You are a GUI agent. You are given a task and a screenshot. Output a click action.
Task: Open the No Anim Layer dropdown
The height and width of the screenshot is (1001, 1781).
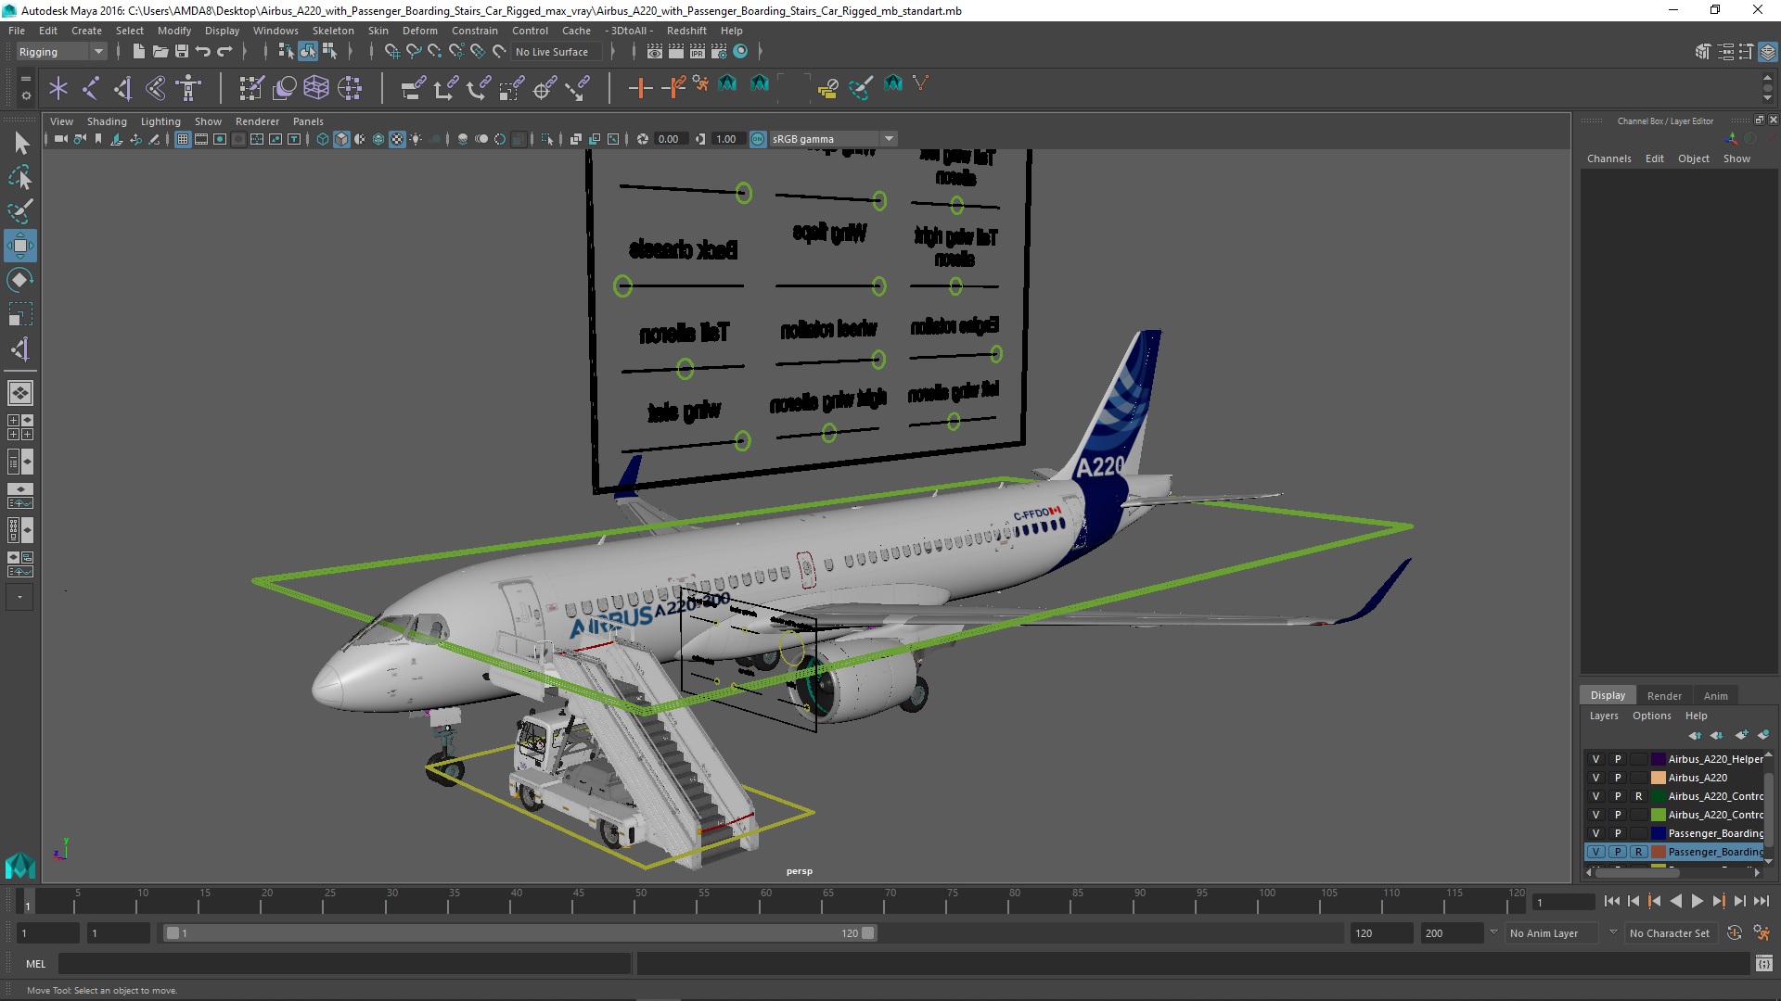(1554, 933)
